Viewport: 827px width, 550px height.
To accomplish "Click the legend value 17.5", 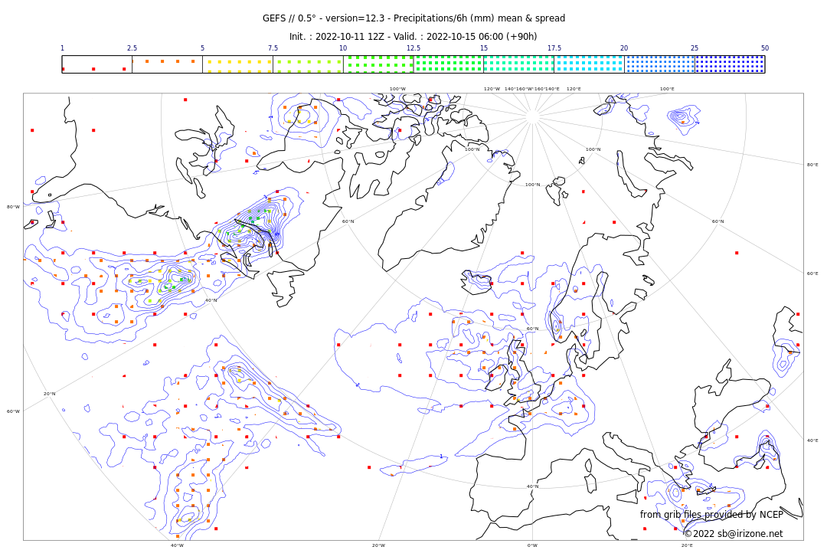I will pos(554,48).
